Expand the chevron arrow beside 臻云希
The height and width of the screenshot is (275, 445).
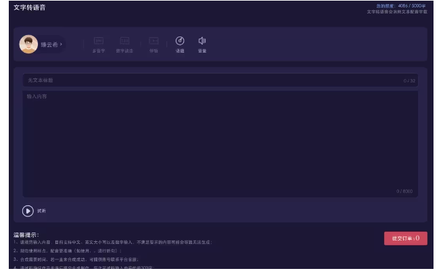pos(62,45)
